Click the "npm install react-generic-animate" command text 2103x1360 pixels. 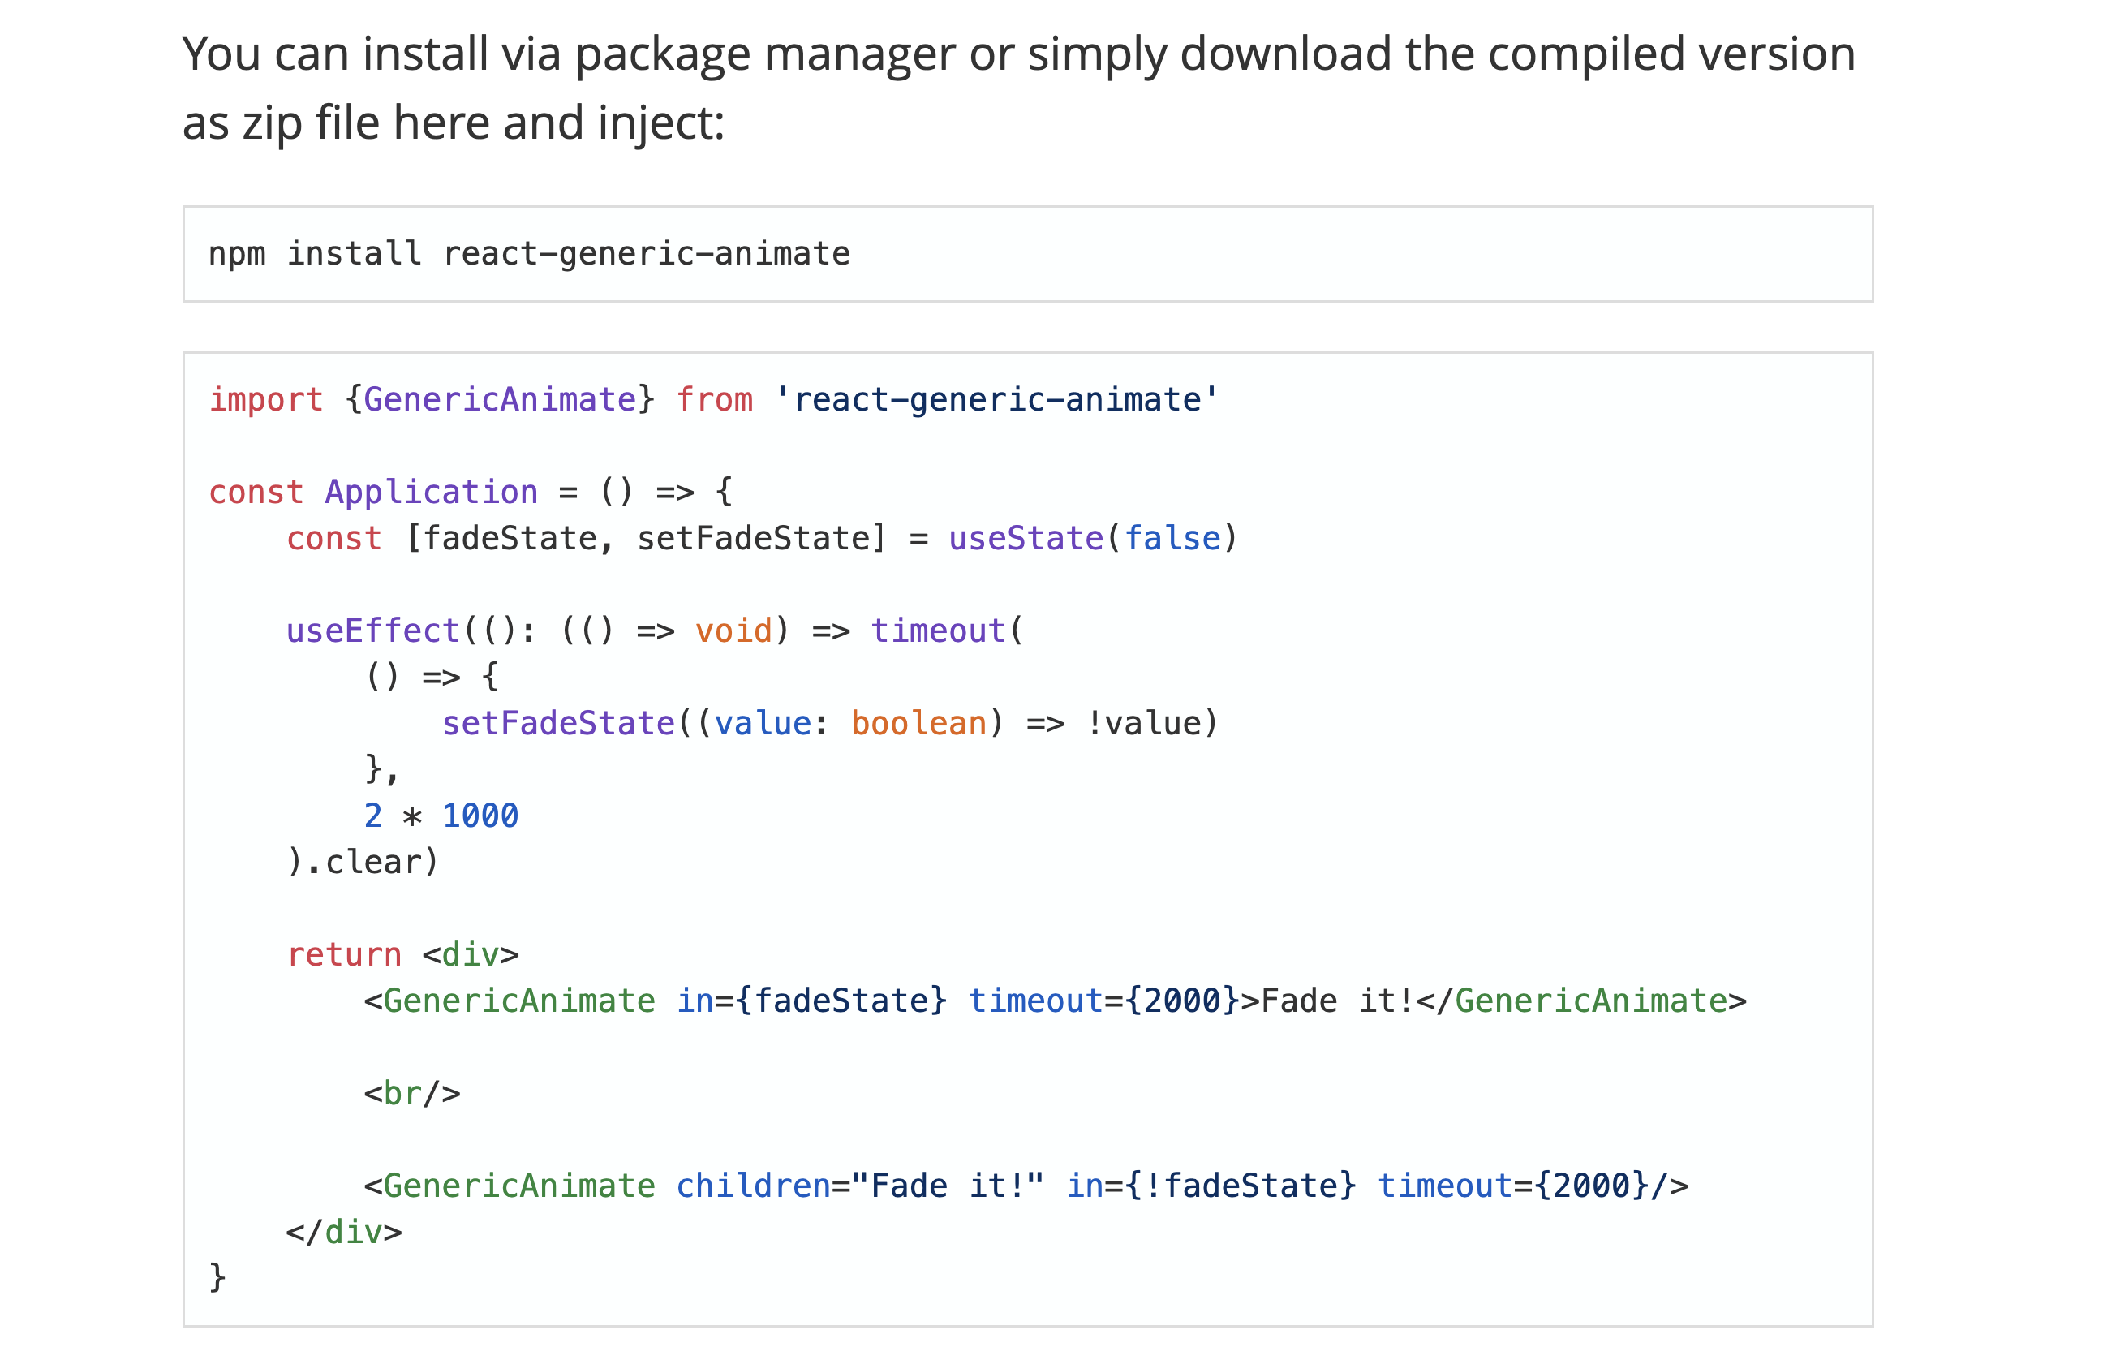[529, 254]
